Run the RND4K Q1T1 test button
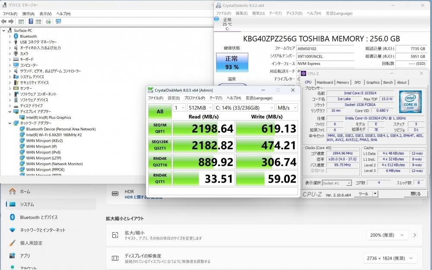432x270 pixels. [x=160, y=178]
